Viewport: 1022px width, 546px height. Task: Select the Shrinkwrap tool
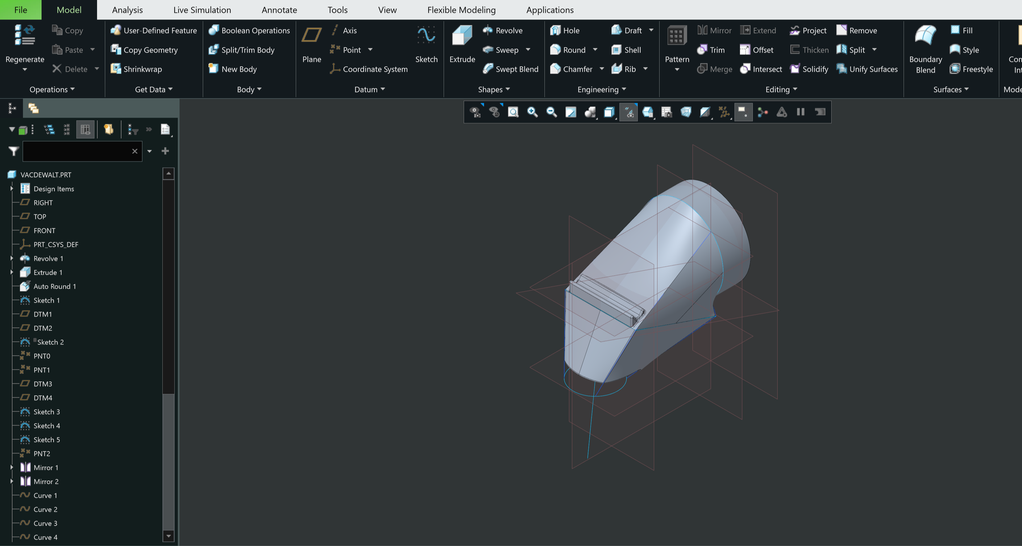(144, 69)
